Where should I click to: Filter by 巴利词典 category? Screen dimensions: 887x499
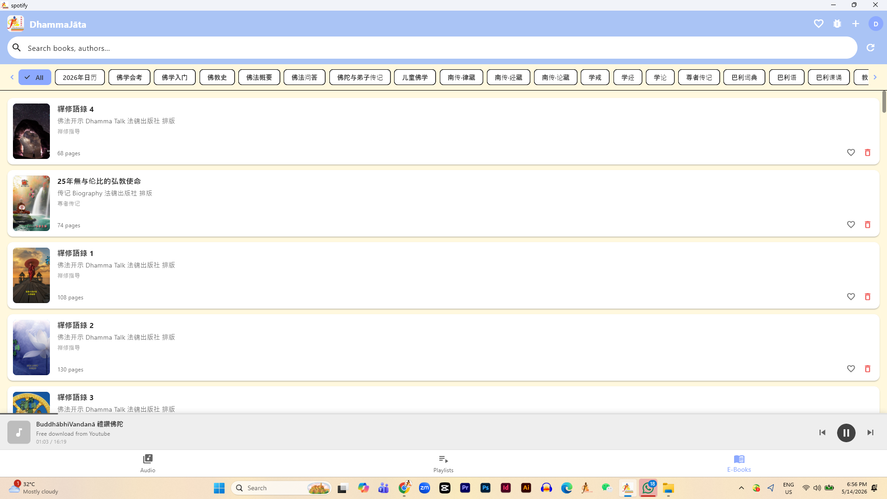(744, 77)
